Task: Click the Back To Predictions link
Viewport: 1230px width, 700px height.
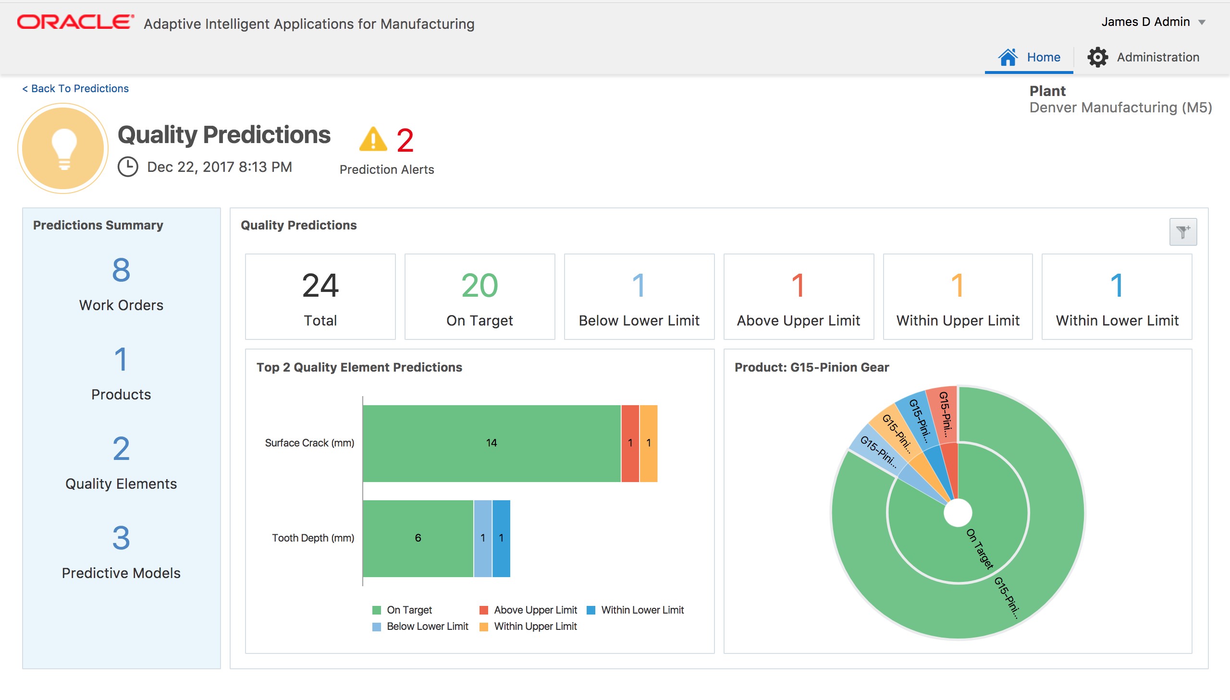Action: click(x=75, y=88)
